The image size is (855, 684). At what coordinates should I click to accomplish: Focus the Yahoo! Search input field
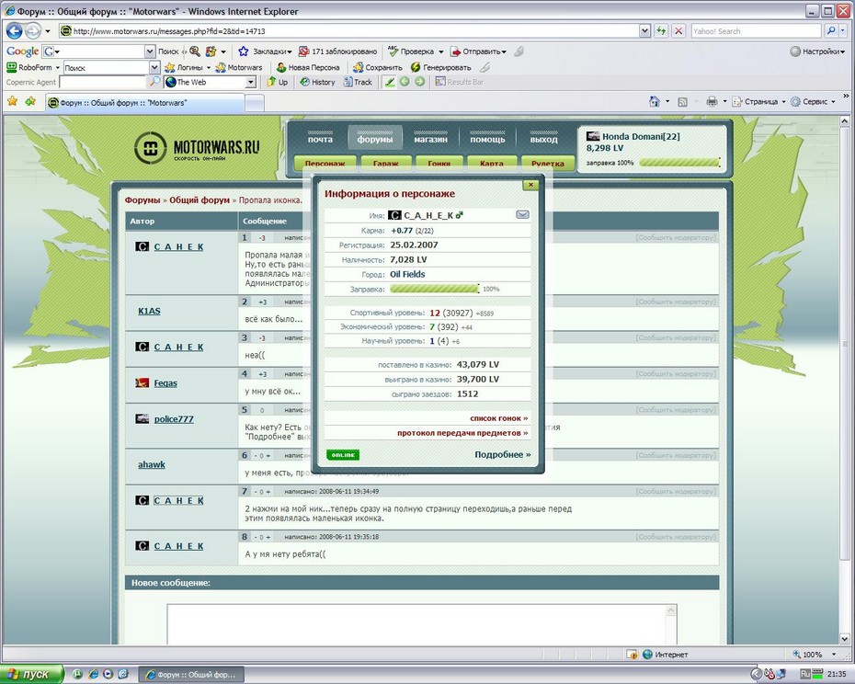pos(756,31)
